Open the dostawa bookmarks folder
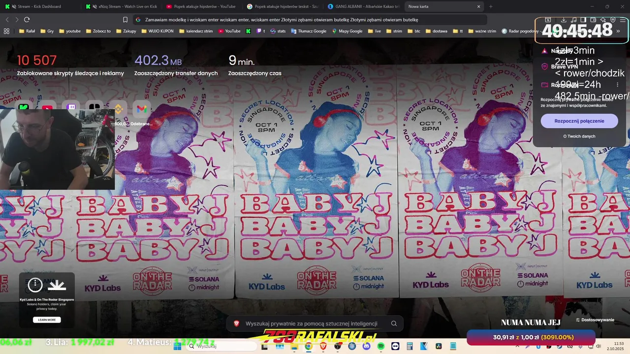The width and height of the screenshot is (630, 354). (x=436, y=31)
